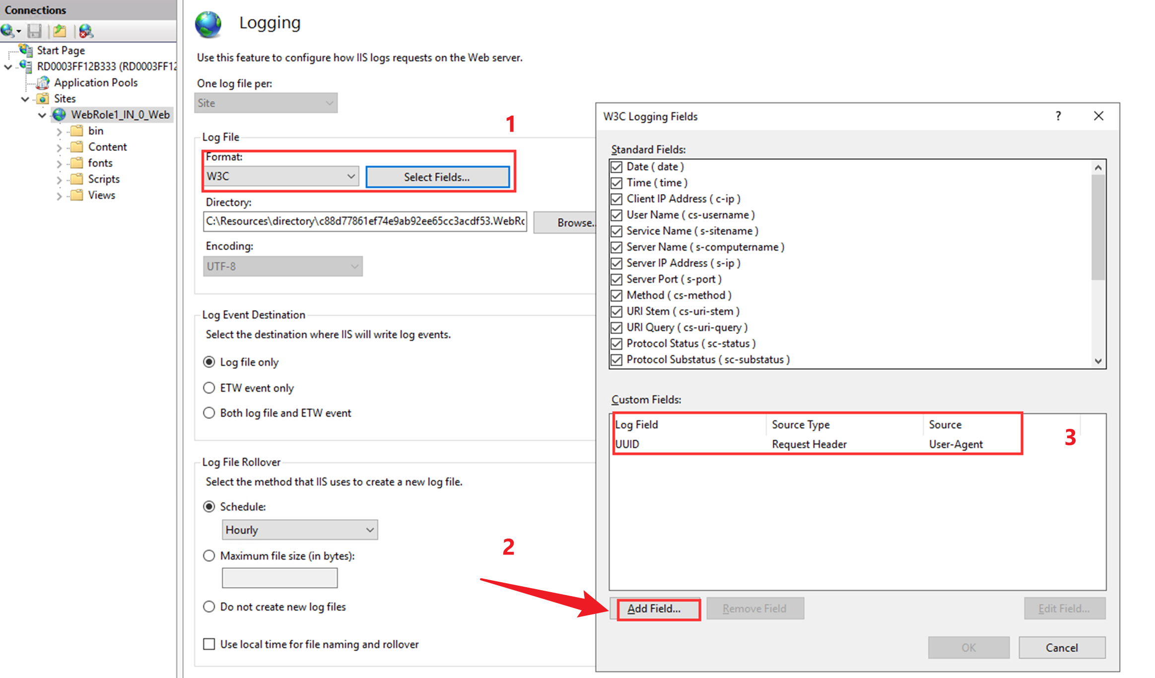Select the ETW event only radio button

[x=209, y=388]
